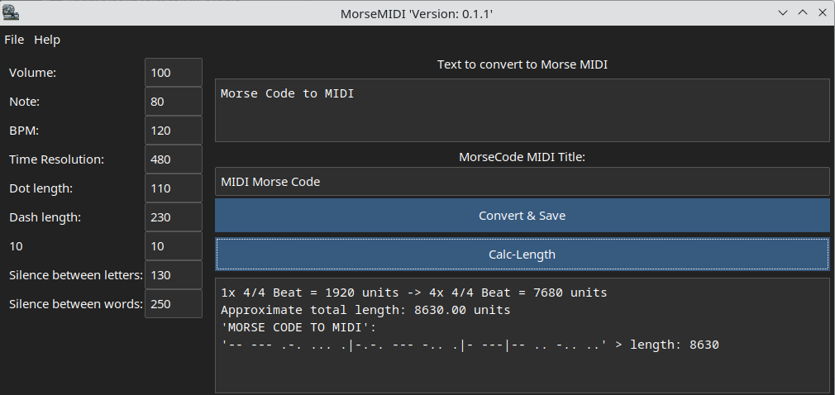
Task: Edit Silence between words value
Action: click(174, 304)
